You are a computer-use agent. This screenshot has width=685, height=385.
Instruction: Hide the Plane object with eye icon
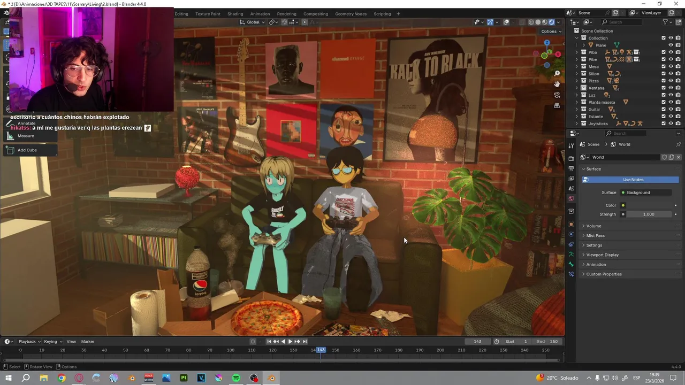point(671,45)
